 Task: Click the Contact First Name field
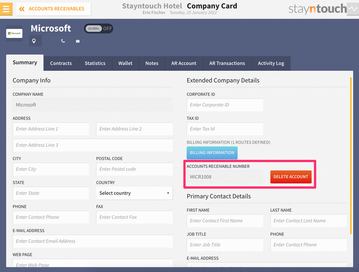tap(225, 221)
